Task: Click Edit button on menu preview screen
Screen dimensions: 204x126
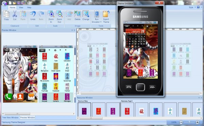Action: [42, 50]
